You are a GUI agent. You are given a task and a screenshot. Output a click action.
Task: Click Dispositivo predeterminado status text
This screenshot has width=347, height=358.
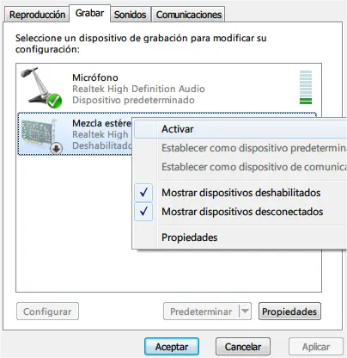[x=133, y=100]
